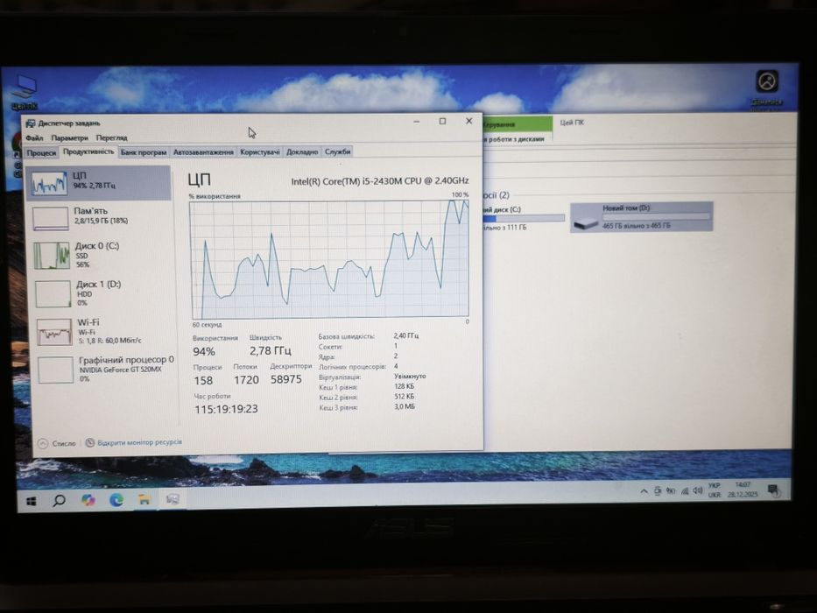Screen dimensions: 817x613
Task: Click the process count 158
Action: [203, 381]
